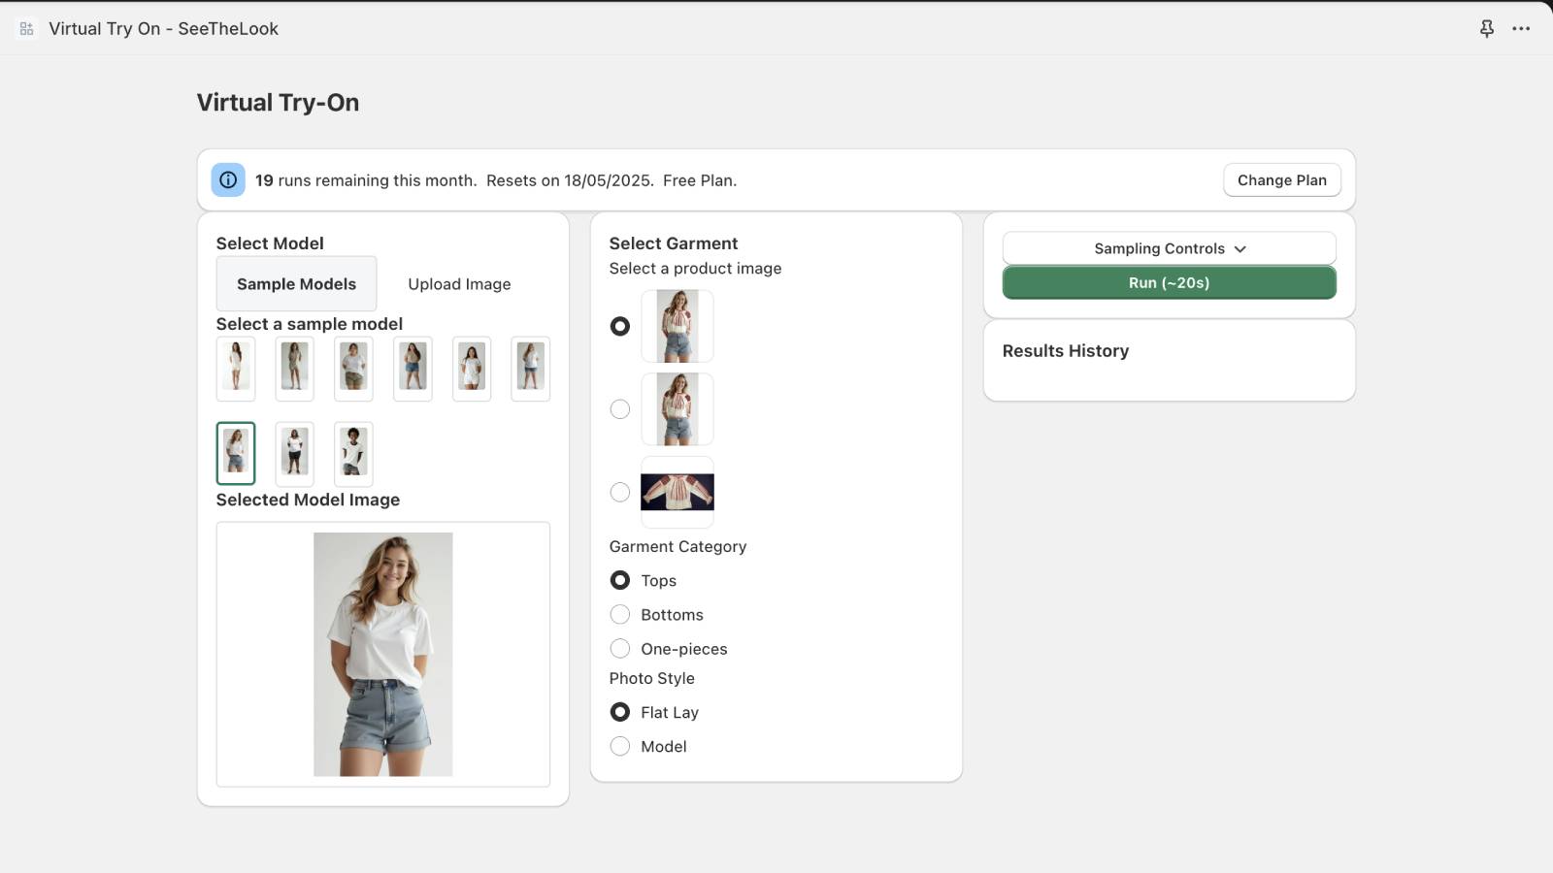The width and height of the screenshot is (1553, 873).
Task: Click the app grid icon beside the title
Action: [26, 29]
